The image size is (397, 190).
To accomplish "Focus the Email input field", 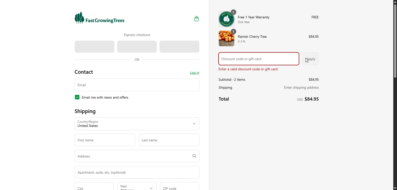I will pos(137,85).
